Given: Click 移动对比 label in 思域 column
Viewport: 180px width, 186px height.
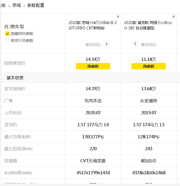Looking at the screenshot, I should click(93, 45).
